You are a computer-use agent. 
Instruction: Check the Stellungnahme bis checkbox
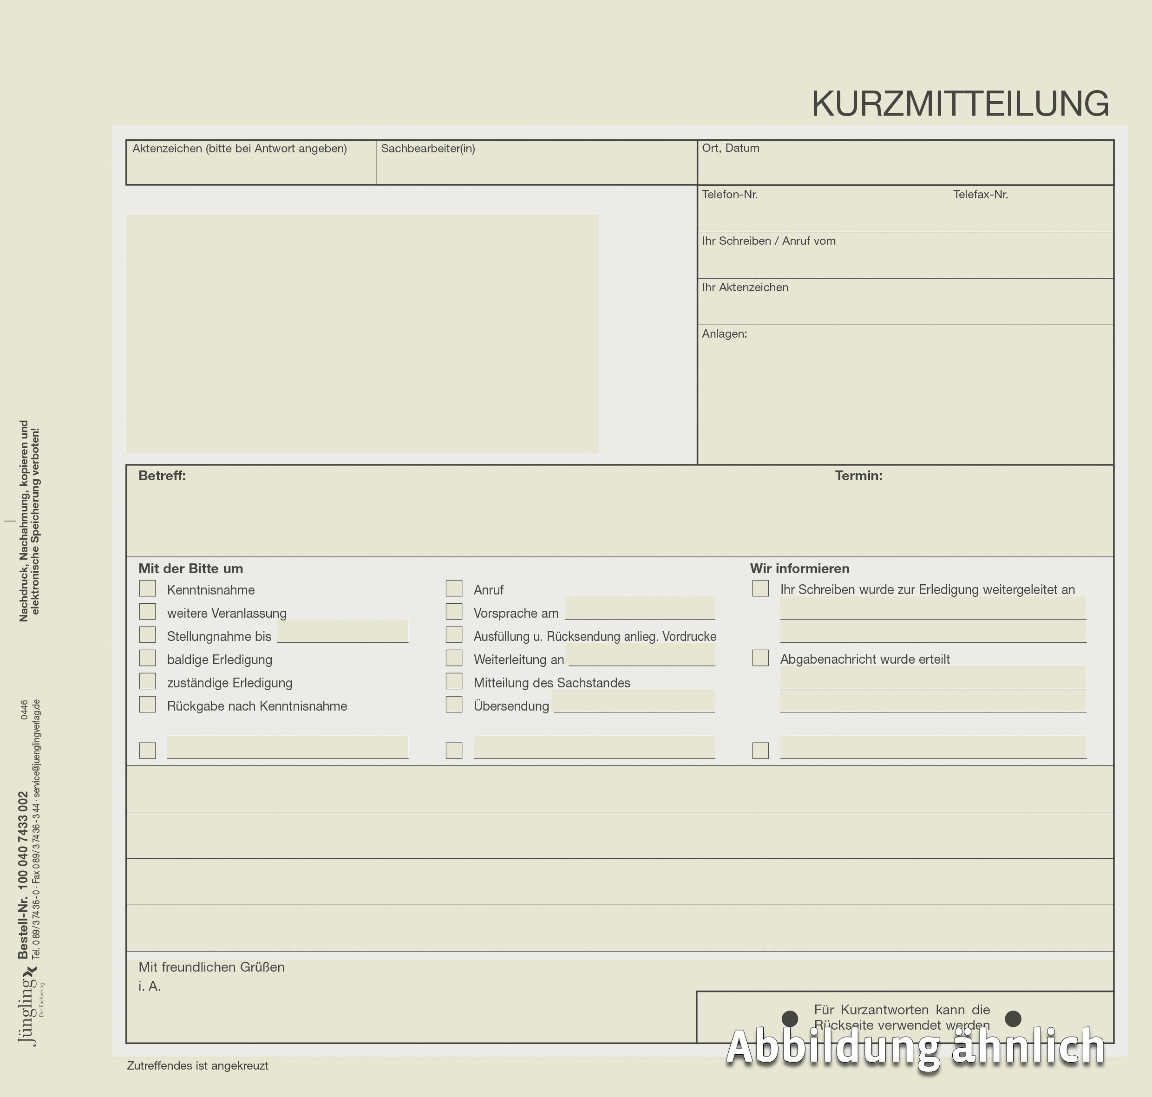pos(147,634)
